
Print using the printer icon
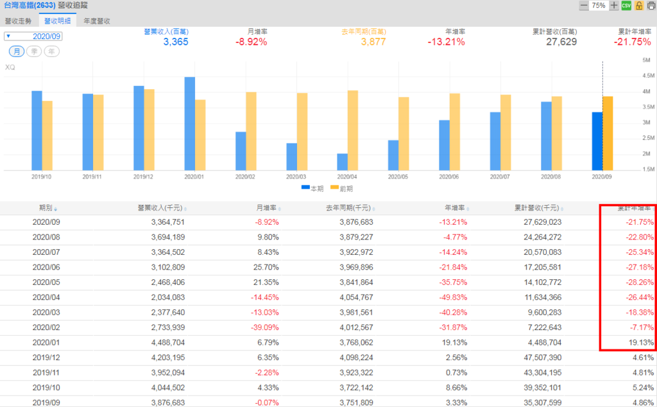point(651,5)
